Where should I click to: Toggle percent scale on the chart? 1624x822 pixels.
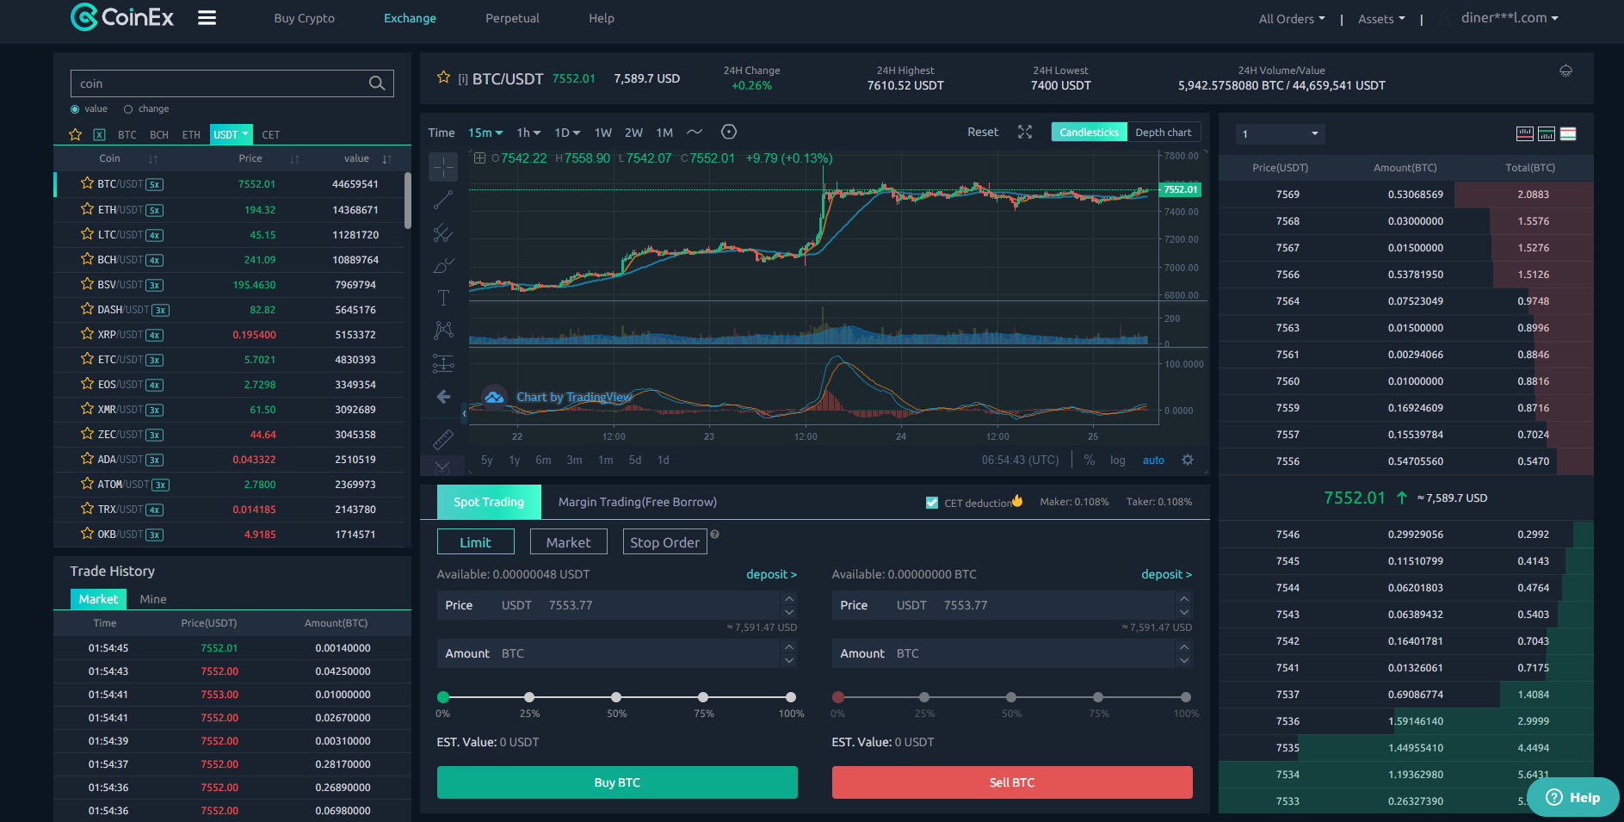pyautogui.click(x=1090, y=460)
